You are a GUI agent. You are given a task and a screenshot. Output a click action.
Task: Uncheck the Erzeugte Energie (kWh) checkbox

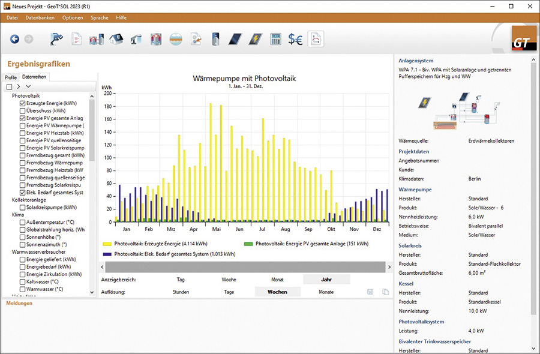[23, 104]
